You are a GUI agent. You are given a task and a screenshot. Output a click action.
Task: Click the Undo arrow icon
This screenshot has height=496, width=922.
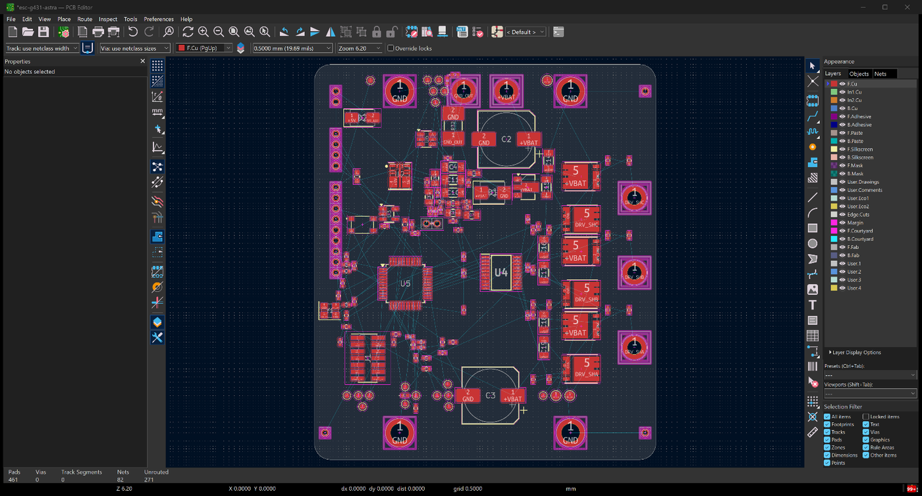coord(133,32)
